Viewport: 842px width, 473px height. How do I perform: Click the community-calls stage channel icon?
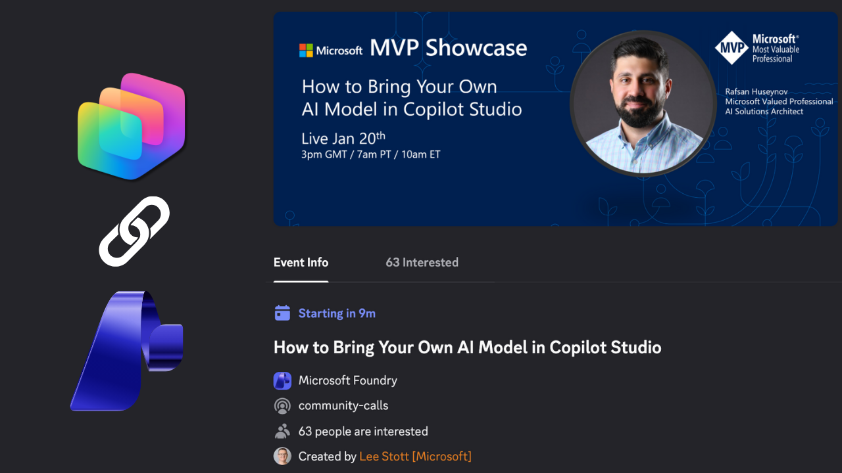(x=282, y=405)
